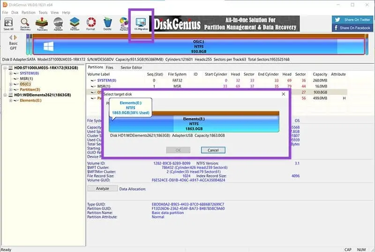The image size is (375, 252).
Task: Click the Start Cylinder column header
Action: pos(216,74)
